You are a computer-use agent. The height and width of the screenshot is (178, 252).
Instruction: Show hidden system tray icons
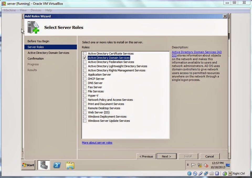click(x=188, y=165)
